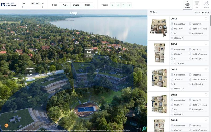Viewport: 211px width, 132px height.
Task: Click the 189.80M Ft price of flat 00.2.1
Action: point(179,114)
